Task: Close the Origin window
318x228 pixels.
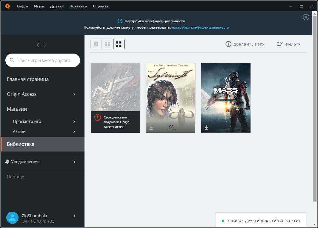Action: (312, 6)
